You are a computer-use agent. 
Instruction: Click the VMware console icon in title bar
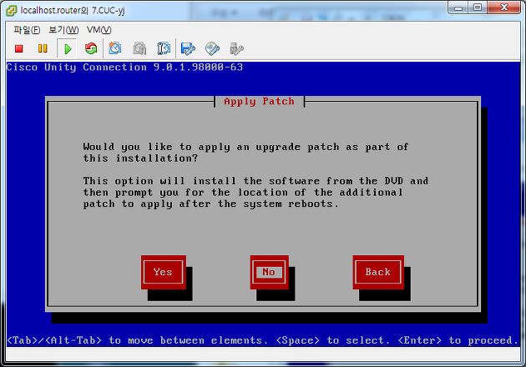11,10
